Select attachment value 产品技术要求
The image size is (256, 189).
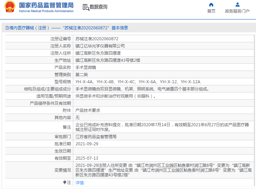point(88,111)
